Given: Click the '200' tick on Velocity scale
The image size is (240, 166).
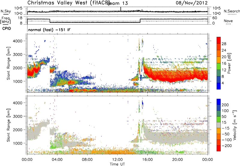Looking at the screenshot, I should pyautogui.click(x=225, y=105).
